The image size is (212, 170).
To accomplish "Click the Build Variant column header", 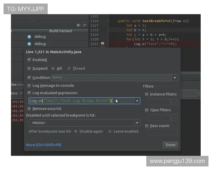I will (x=60, y=31).
